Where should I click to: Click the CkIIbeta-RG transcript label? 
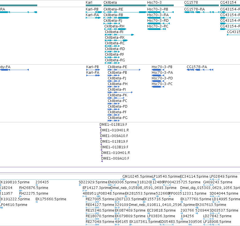(115, 60)
